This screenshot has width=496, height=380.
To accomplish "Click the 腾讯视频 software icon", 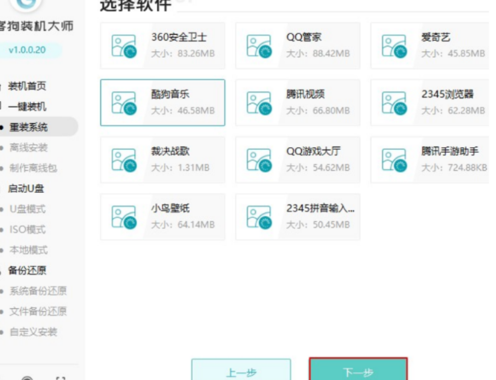I will pos(259,103).
